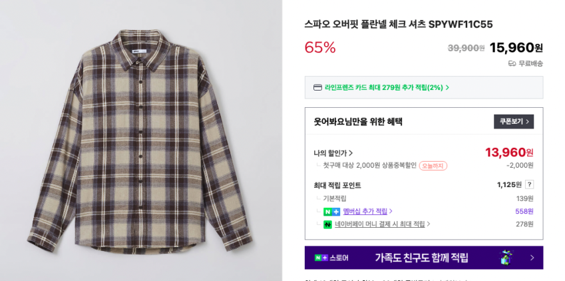Image resolution: width=565 pixels, height=281 pixels.
Task: Click the gift character icon in the purple banner
Action: click(x=506, y=258)
